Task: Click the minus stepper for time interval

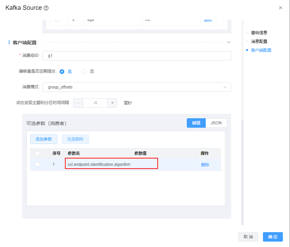Action: coord(78,103)
